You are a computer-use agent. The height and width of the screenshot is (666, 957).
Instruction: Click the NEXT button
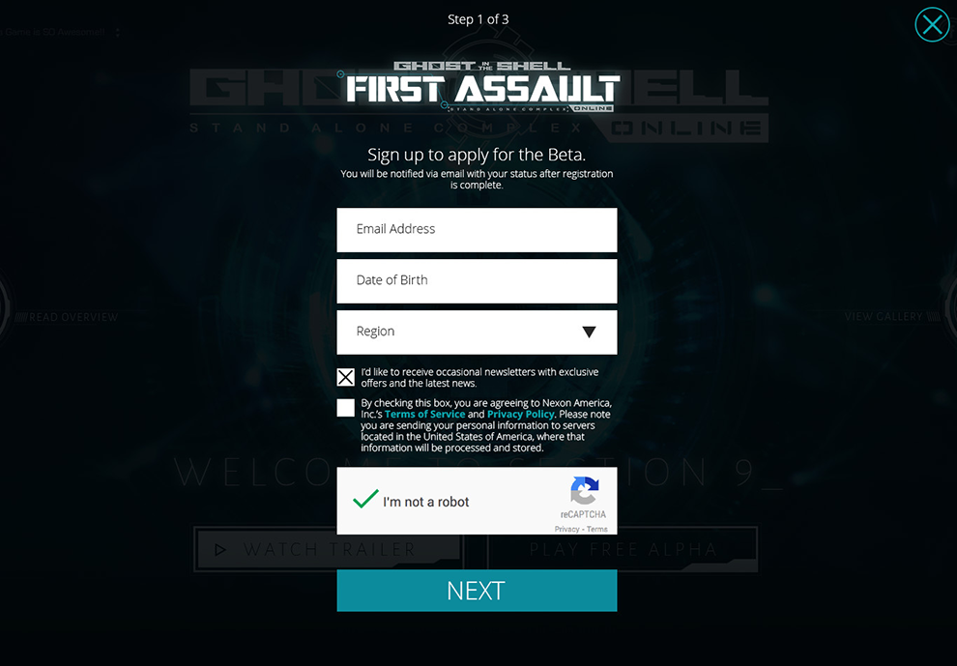point(477,591)
